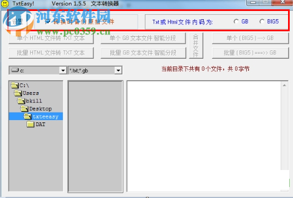Click the Users open folder icon
The height and width of the screenshot is (198, 293).
tap(18, 93)
